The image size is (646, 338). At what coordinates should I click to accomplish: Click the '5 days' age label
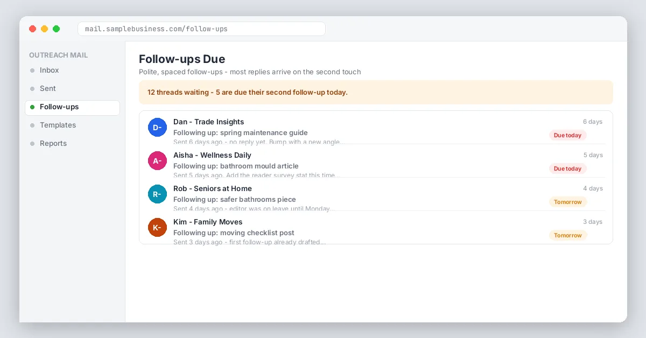(x=593, y=156)
